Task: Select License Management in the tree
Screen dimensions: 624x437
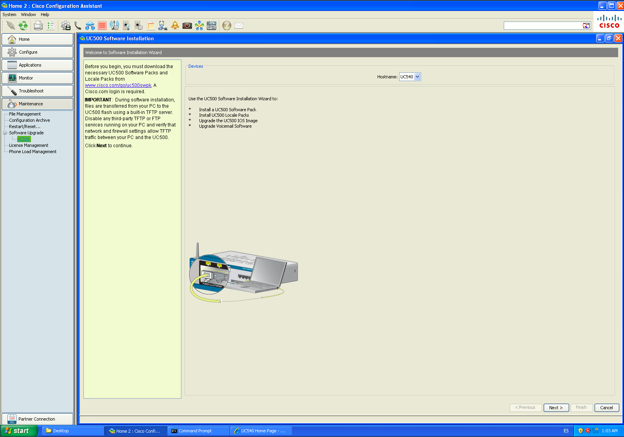Action: coord(29,145)
